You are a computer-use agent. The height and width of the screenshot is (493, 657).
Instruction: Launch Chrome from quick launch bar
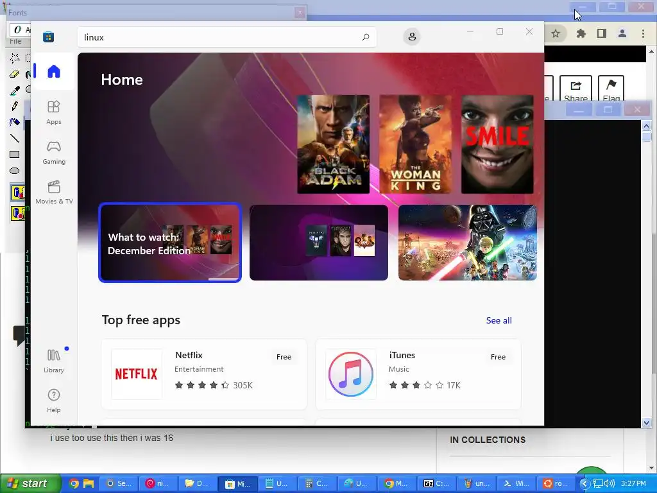click(74, 483)
